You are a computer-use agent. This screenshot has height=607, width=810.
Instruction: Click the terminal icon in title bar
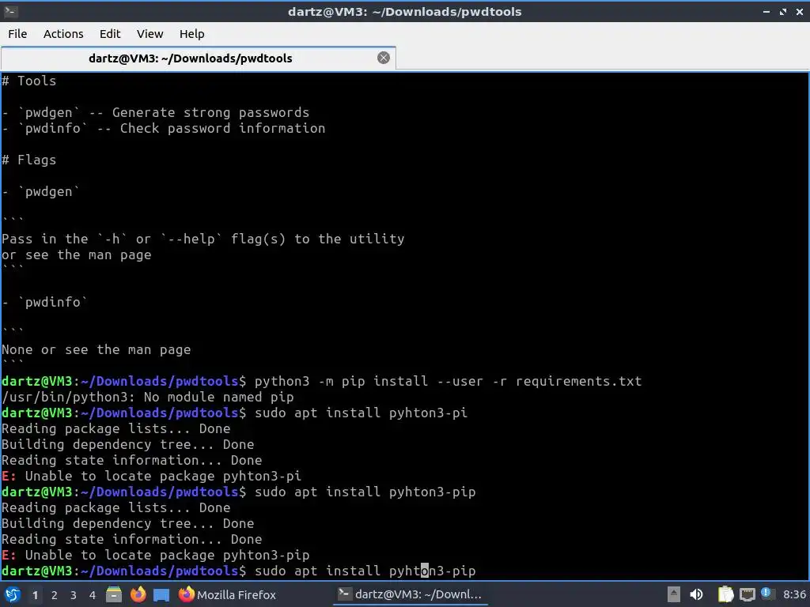click(10, 11)
